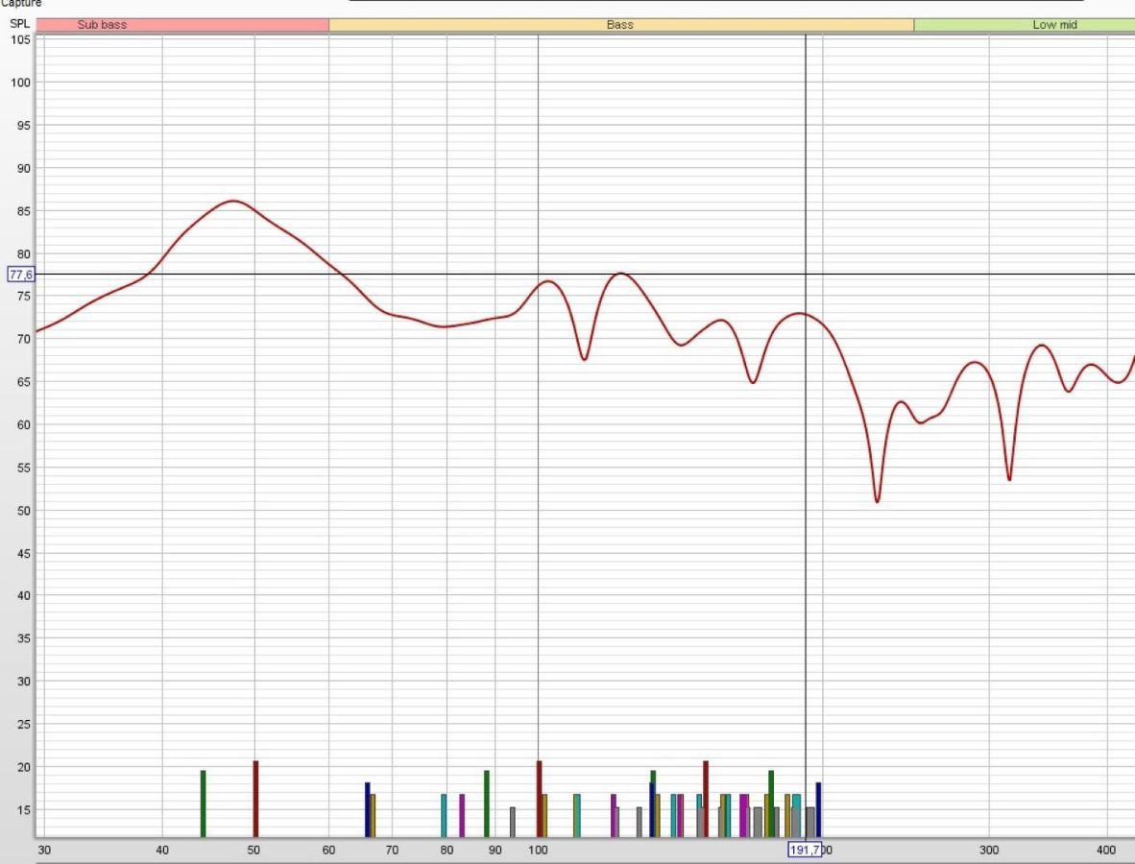Click the dark red mode bar at 100 Hz
The width and height of the screenshot is (1135, 864).
pyautogui.click(x=540, y=800)
